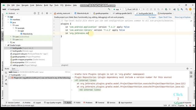Open the VCS menu
Image resolution: width=196 pixels, height=110 pixels.
62,5
